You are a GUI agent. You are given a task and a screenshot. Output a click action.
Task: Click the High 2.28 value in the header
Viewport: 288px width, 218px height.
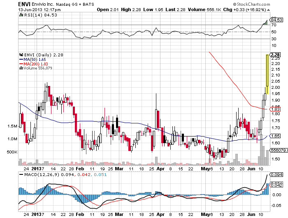pyautogui.click(x=131, y=9)
